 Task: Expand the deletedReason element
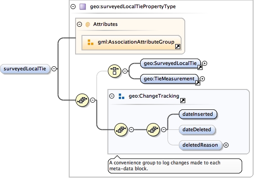(x=226, y=145)
